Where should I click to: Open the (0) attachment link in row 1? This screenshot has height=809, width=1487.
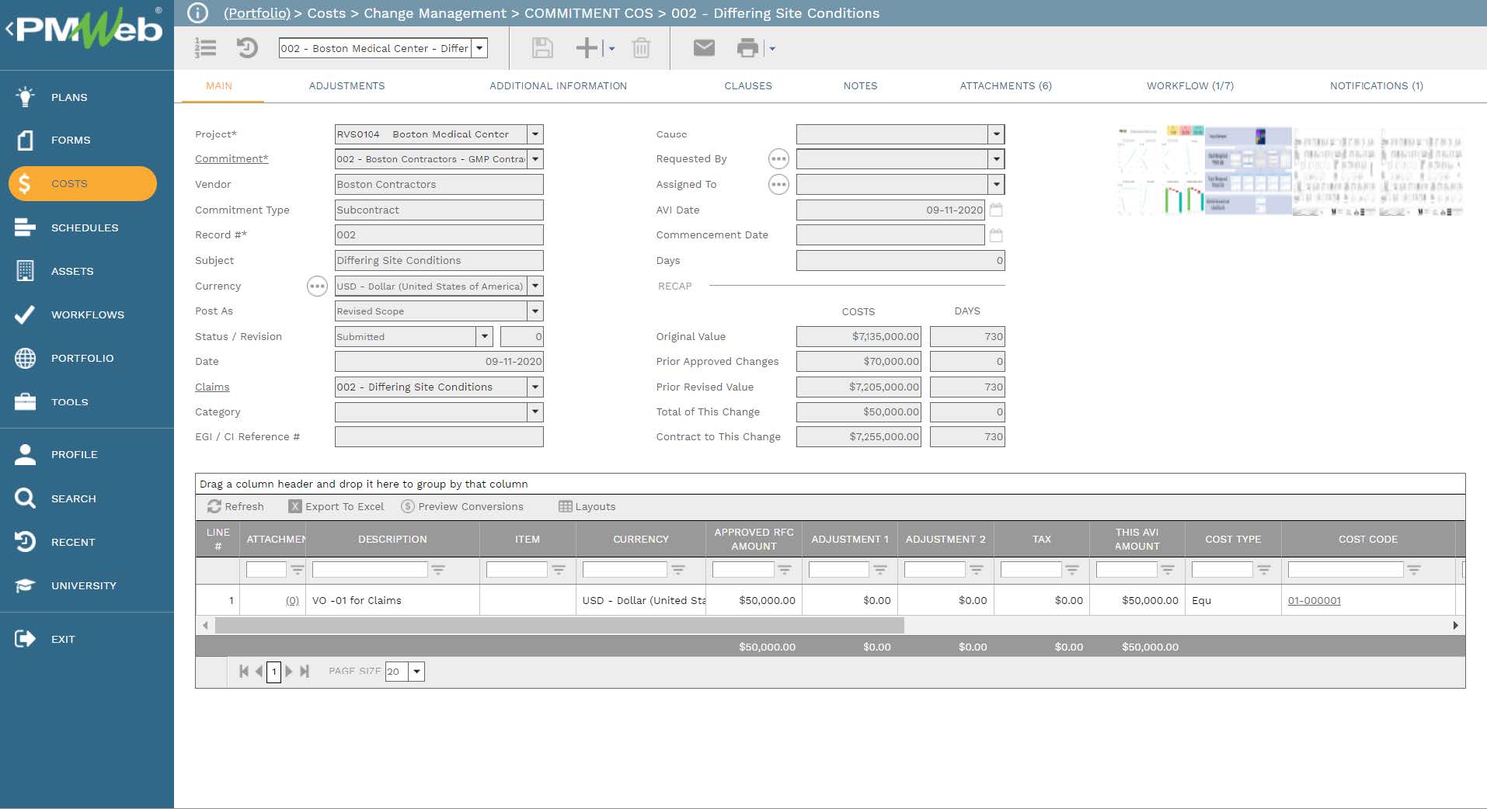coord(292,600)
